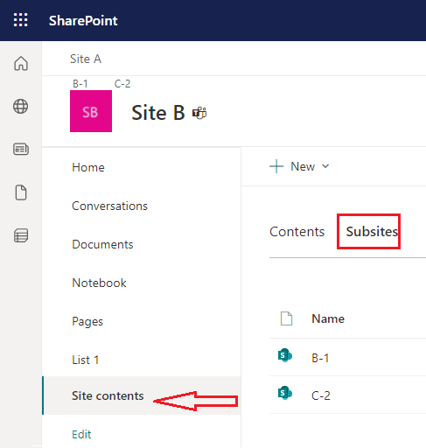The height and width of the screenshot is (448, 426).
Task: Open Site A hub navigation link
Action: (x=86, y=59)
